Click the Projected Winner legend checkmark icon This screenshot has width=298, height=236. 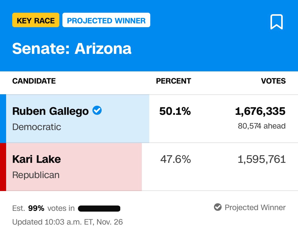click(218, 207)
